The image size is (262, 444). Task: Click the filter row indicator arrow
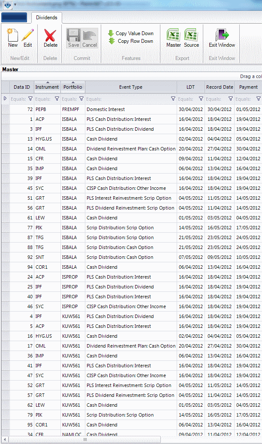[x=5, y=99]
